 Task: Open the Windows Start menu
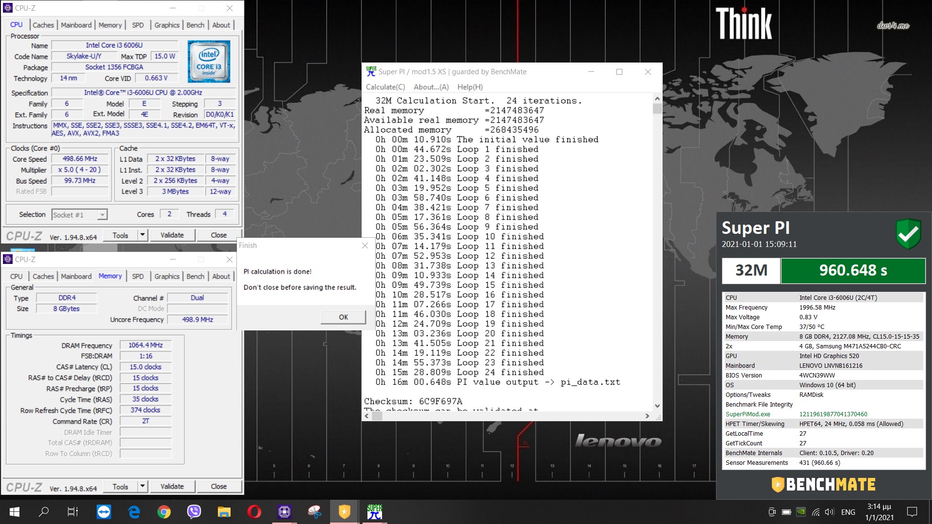tap(14, 512)
